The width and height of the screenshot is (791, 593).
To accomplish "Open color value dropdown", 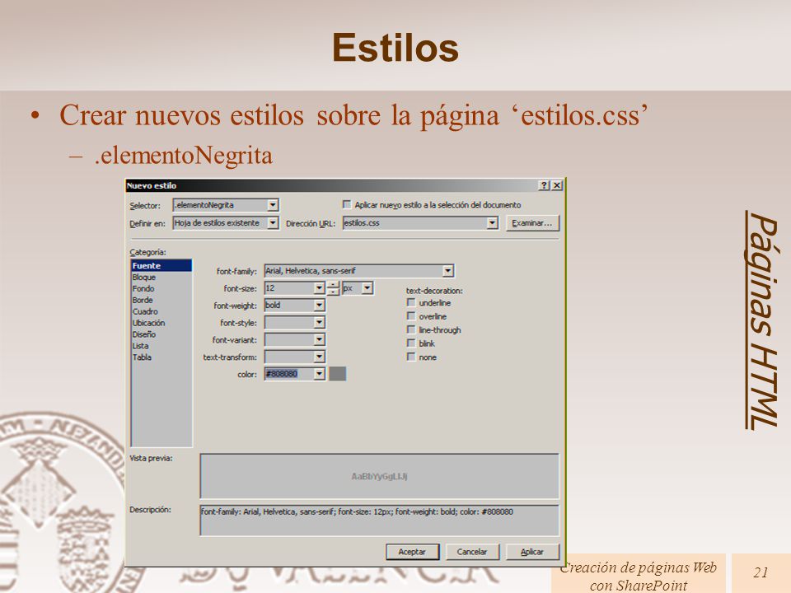I will (319, 374).
